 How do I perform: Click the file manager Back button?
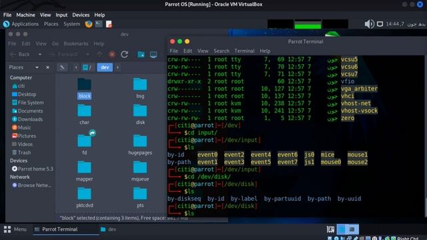(20, 55)
